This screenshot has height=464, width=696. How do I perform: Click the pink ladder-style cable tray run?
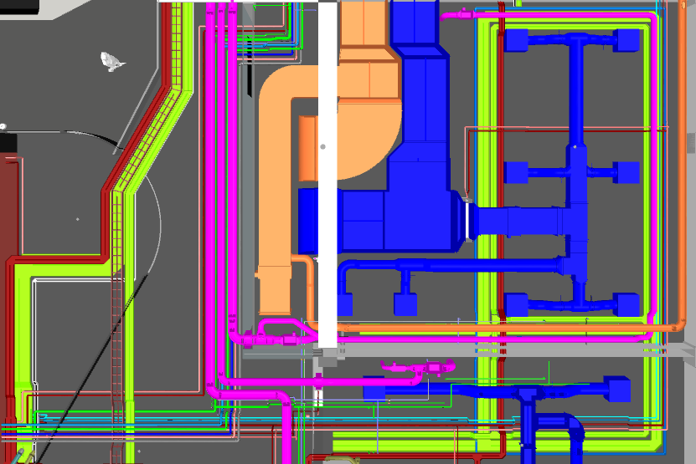click(147, 142)
